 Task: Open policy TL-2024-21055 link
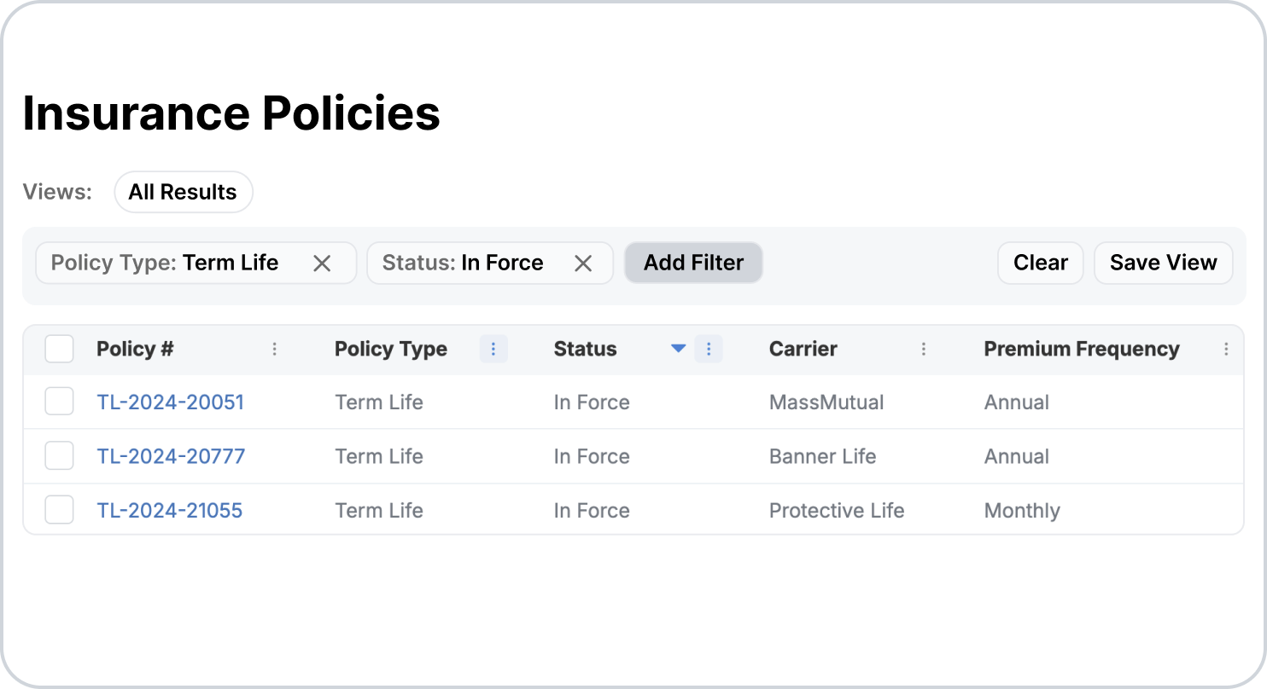click(x=170, y=511)
